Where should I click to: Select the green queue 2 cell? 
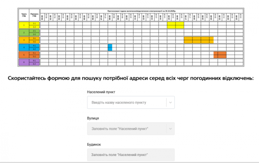24,33
